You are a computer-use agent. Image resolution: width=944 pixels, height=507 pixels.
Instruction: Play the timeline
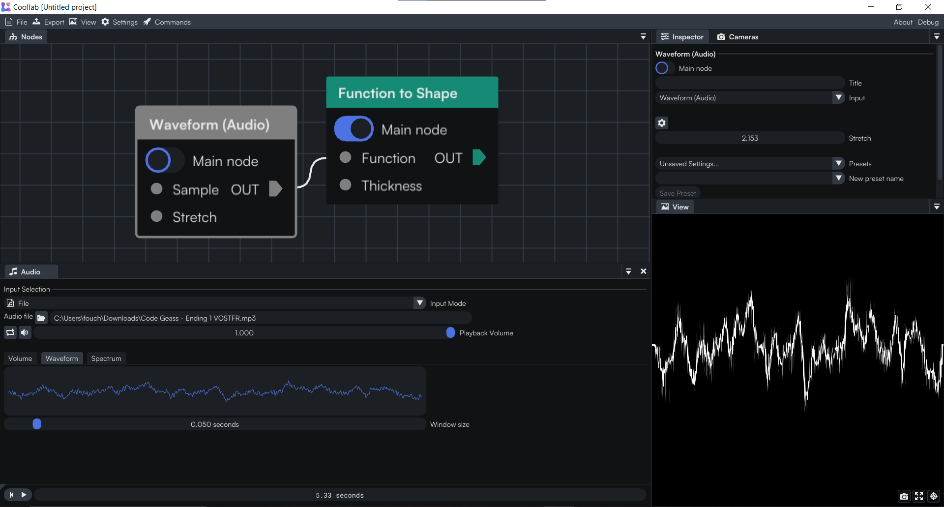pos(24,495)
